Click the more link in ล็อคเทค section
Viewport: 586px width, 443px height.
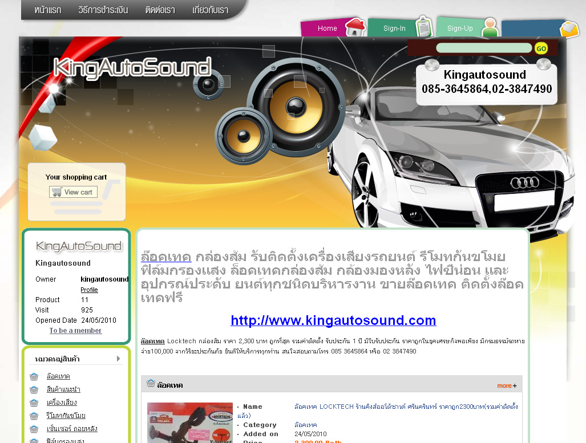click(x=504, y=386)
